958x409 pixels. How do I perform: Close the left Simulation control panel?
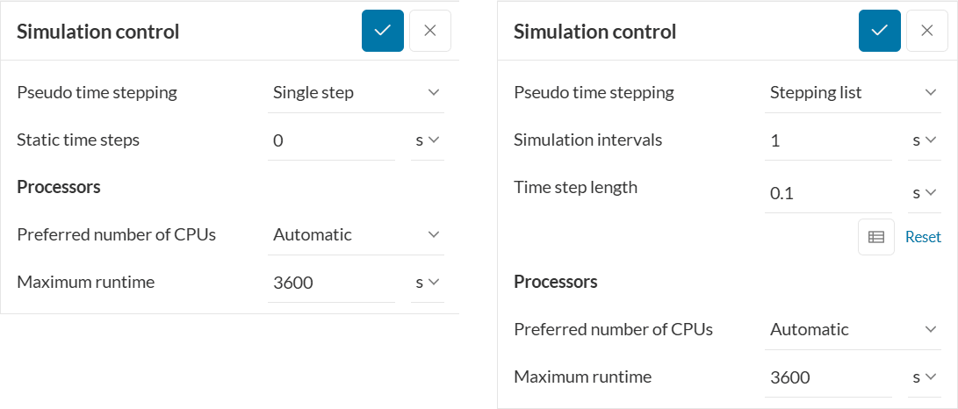[430, 31]
